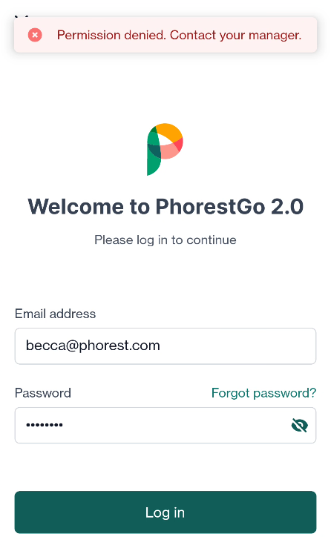The image size is (331, 548).
Task: Click the Please log in to continue text
Action: point(165,240)
